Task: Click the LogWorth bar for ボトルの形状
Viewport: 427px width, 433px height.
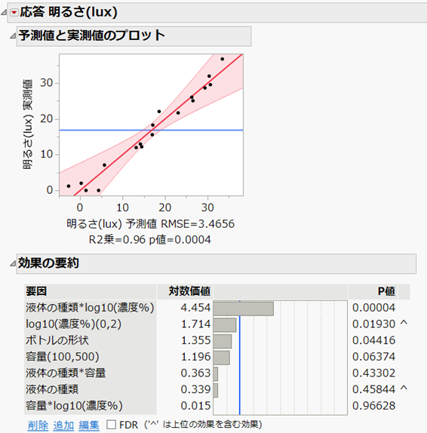Action: click(x=223, y=341)
